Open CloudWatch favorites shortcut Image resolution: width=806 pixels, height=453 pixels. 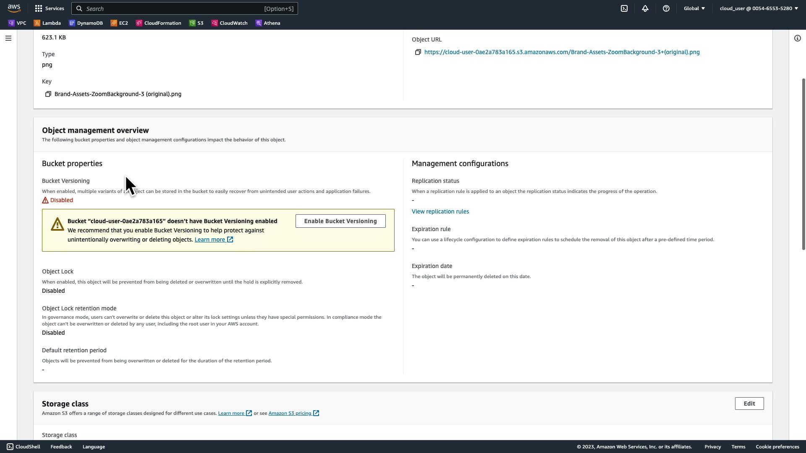(230, 23)
